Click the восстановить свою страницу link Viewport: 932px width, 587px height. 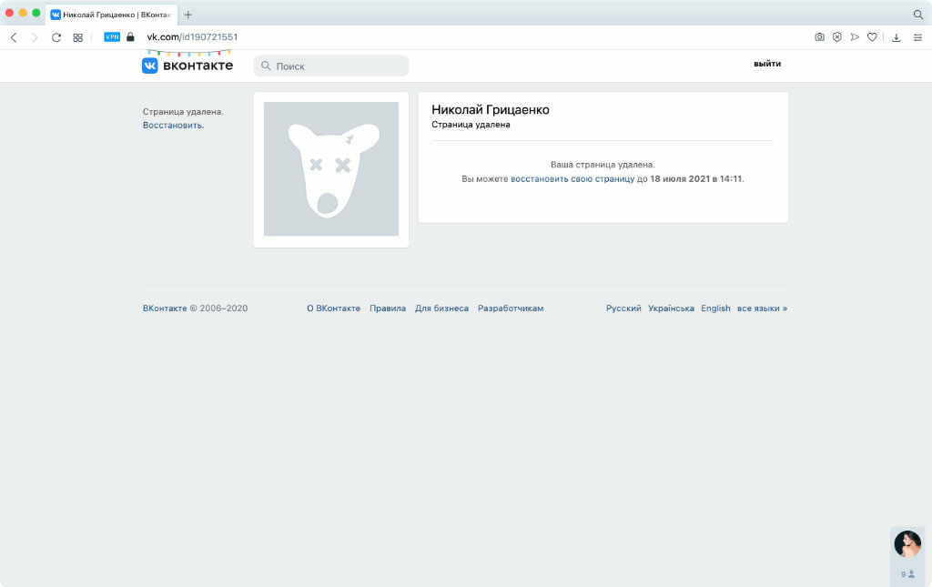572,179
